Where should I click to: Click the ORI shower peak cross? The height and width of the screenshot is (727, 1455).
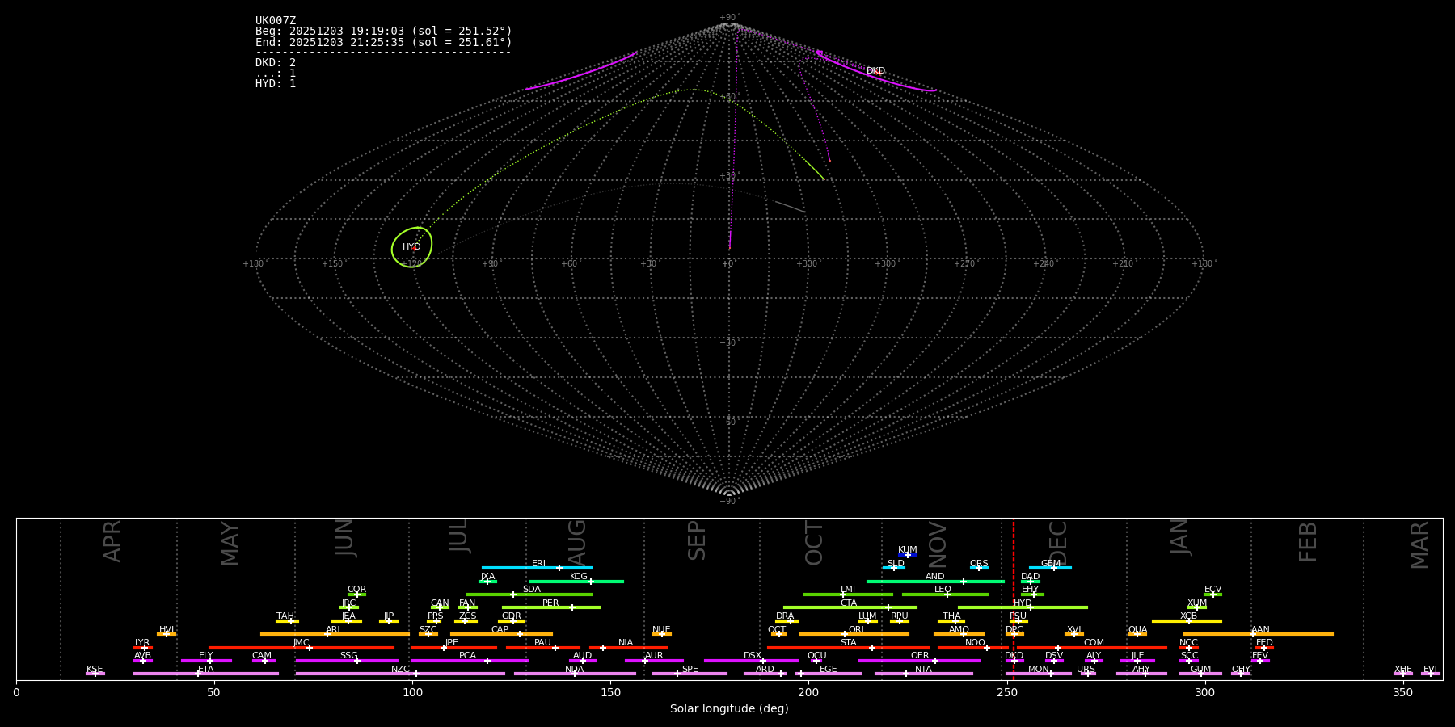845,634
